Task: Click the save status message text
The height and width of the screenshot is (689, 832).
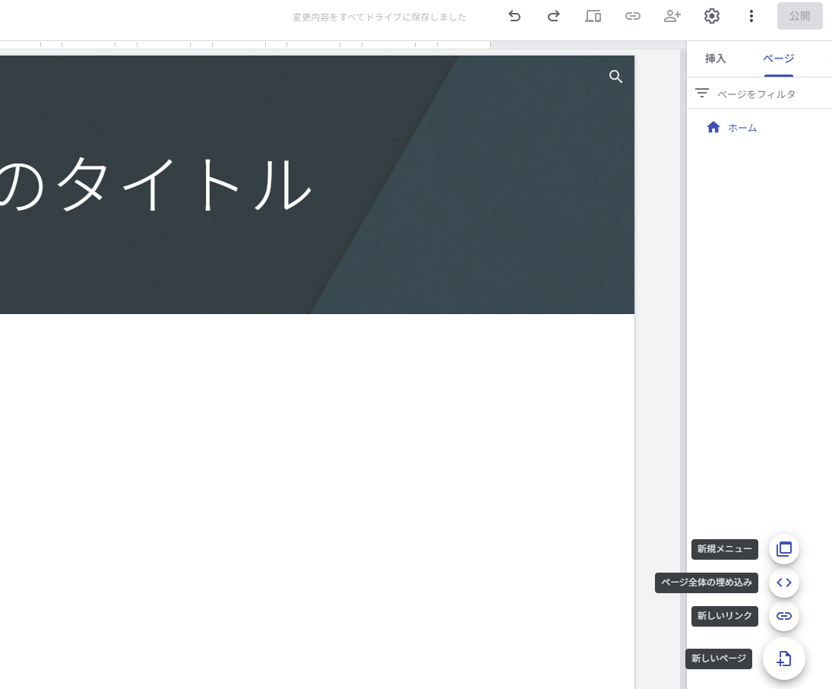Action: click(x=379, y=17)
